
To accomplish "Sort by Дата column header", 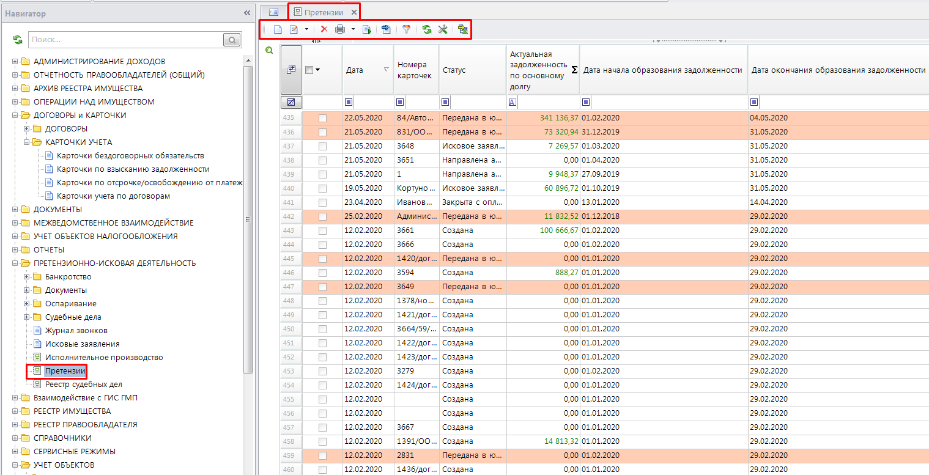I will click(368, 70).
